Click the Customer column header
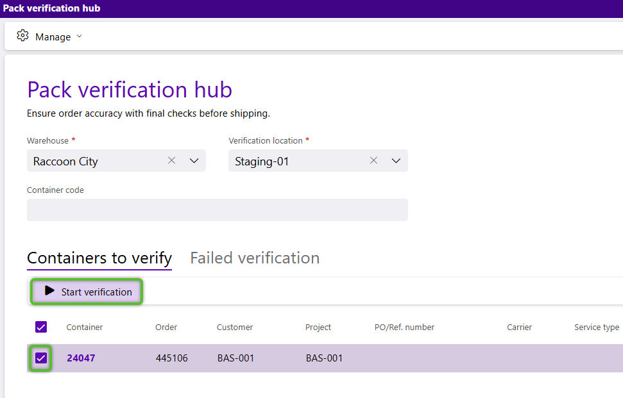 235,327
